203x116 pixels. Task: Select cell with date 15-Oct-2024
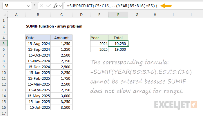[x=38, y=55]
